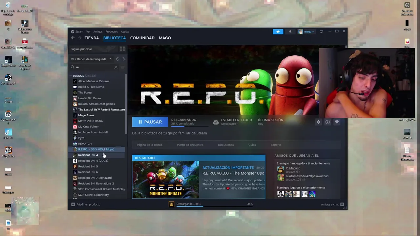Screen dimensions: 420x236
Task: Open R.E.P.O. game info icon
Action: 327,122
